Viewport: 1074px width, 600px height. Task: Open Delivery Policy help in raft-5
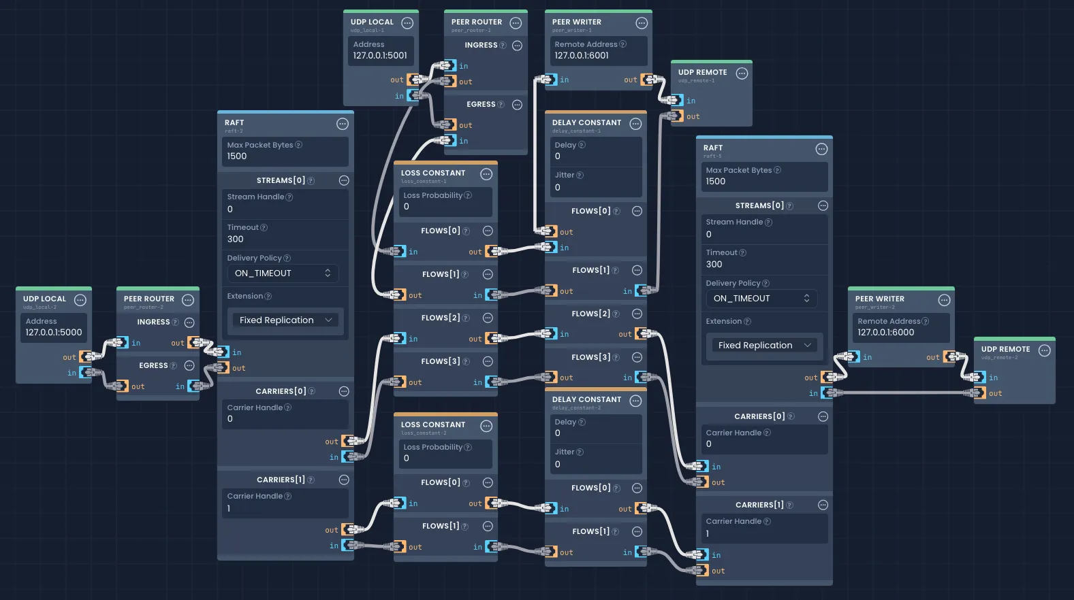765,284
